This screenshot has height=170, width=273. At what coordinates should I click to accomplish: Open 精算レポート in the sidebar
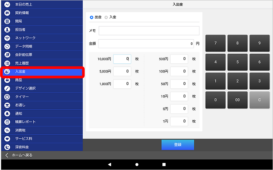(25, 122)
